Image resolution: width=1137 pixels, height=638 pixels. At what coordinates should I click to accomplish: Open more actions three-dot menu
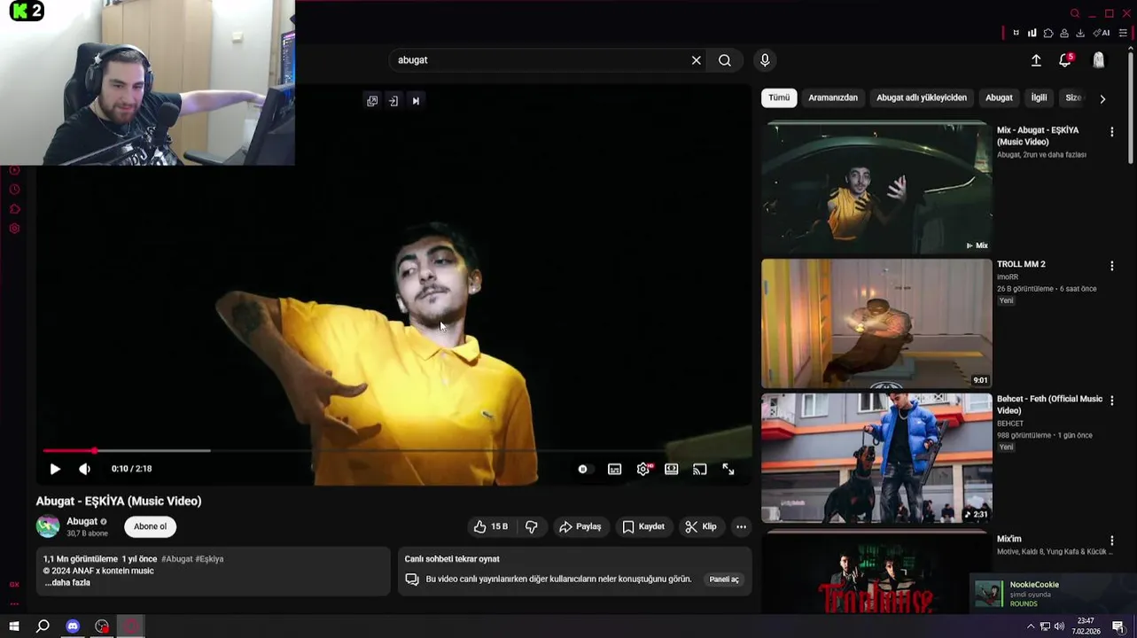(x=741, y=526)
